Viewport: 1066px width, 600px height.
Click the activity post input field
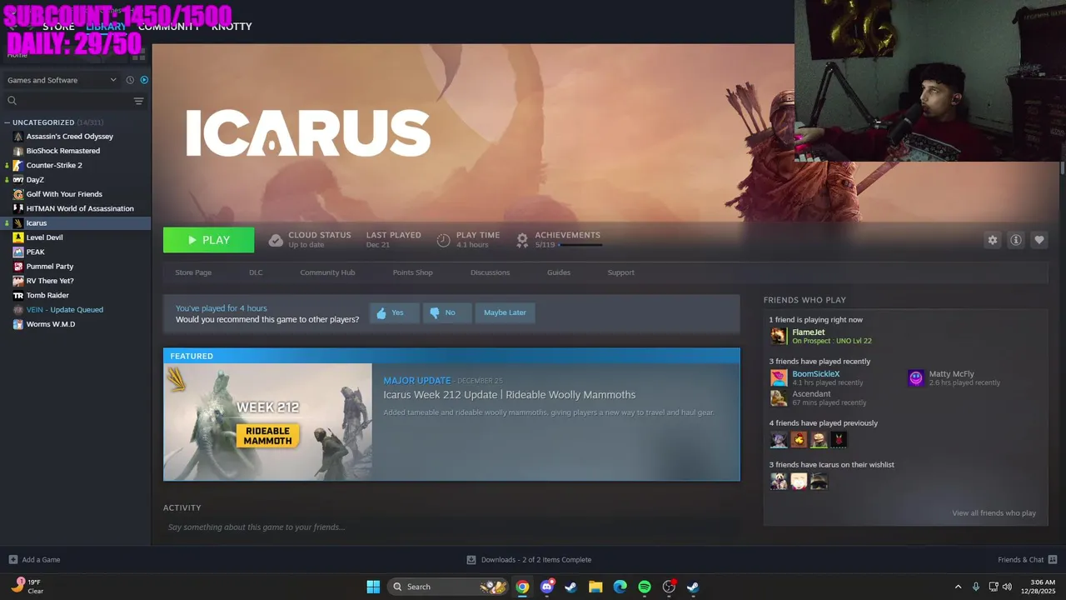450,527
